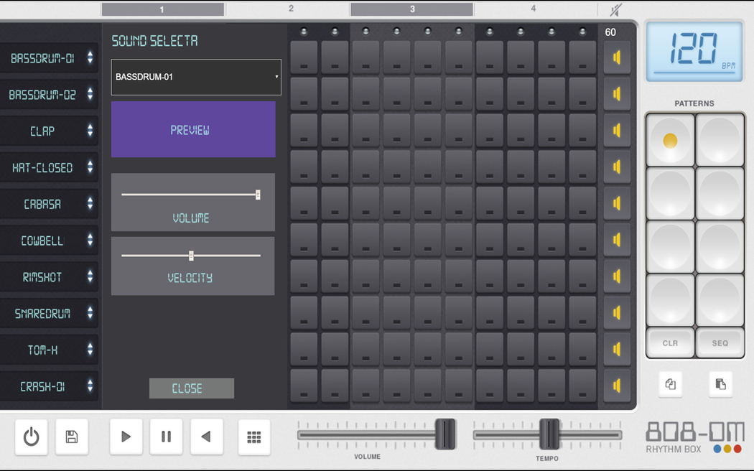The height and width of the screenshot is (471, 754).
Task: Switch to bar 3 tab
Action: point(411,9)
